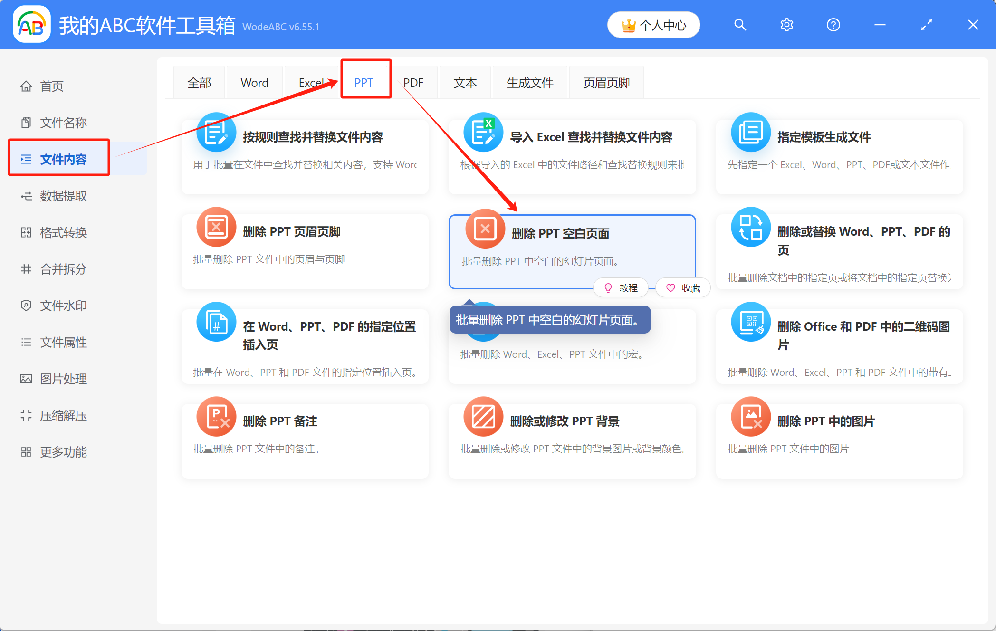Switch to the Word tab
Viewport: 996px width, 631px height.
click(x=254, y=83)
